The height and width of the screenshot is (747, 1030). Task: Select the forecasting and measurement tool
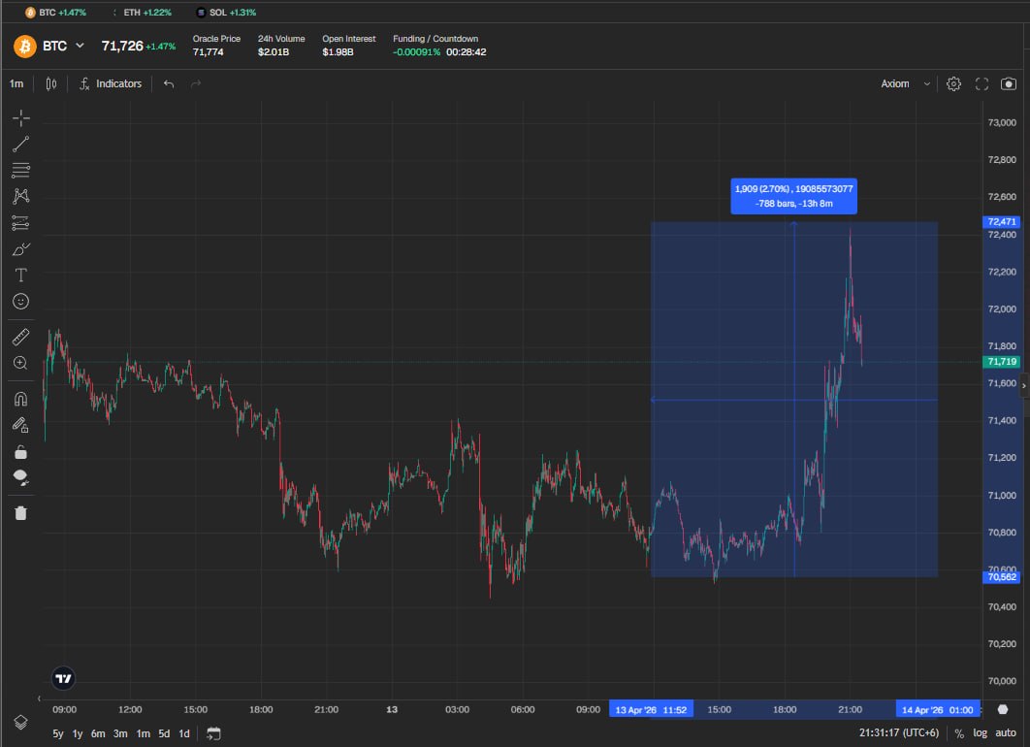[x=21, y=223]
